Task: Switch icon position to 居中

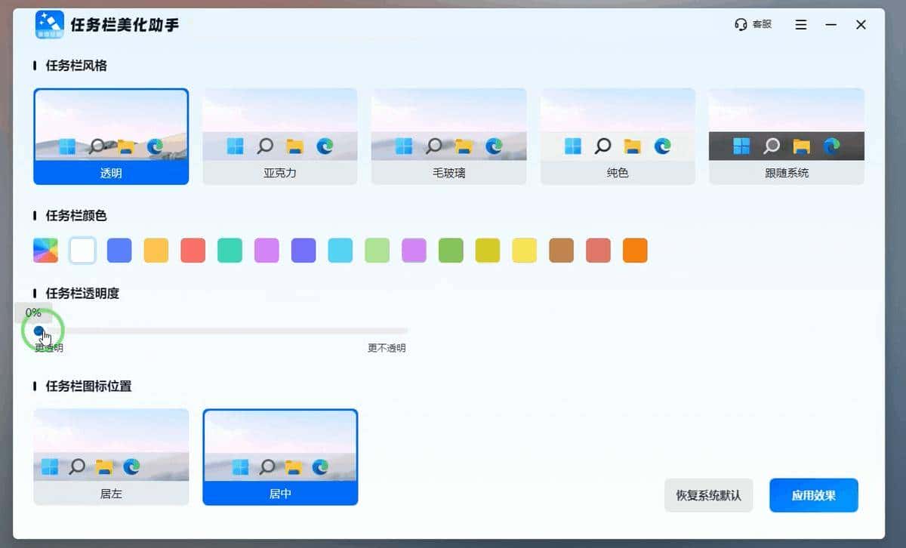Action: pos(280,457)
